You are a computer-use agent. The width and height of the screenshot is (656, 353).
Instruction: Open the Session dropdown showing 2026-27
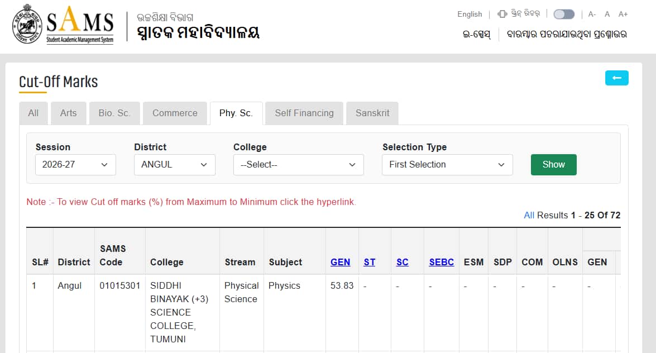(75, 165)
